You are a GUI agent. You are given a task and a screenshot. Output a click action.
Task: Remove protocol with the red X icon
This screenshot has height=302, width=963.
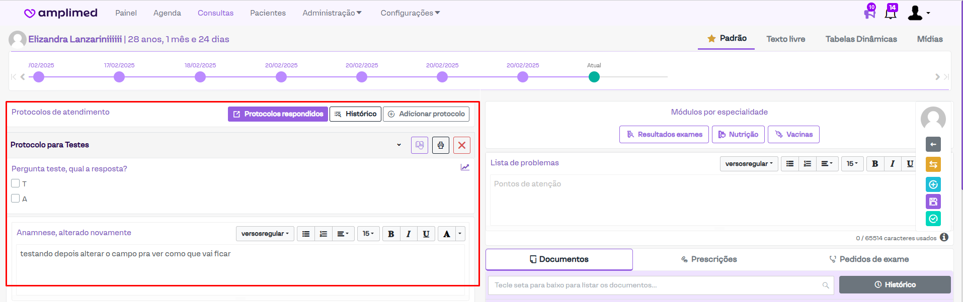point(461,145)
